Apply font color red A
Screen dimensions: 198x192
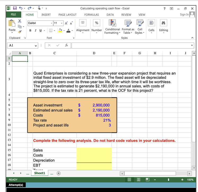[x=68, y=30]
